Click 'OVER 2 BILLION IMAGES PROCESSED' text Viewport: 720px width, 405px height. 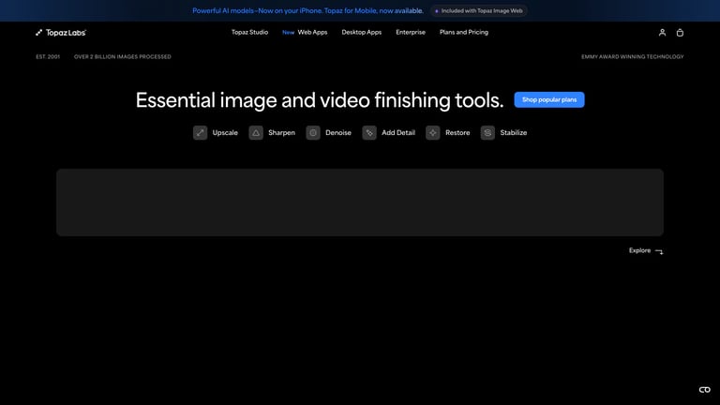pyautogui.click(x=123, y=57)
